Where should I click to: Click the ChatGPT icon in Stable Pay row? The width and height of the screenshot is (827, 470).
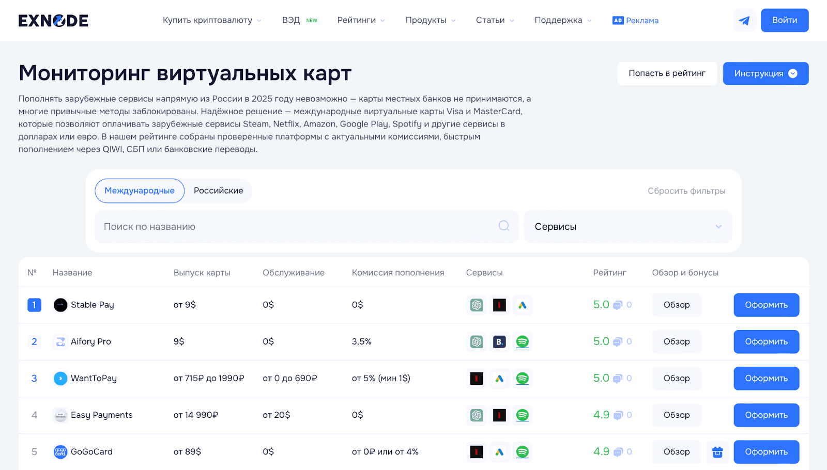click(476, 305)
